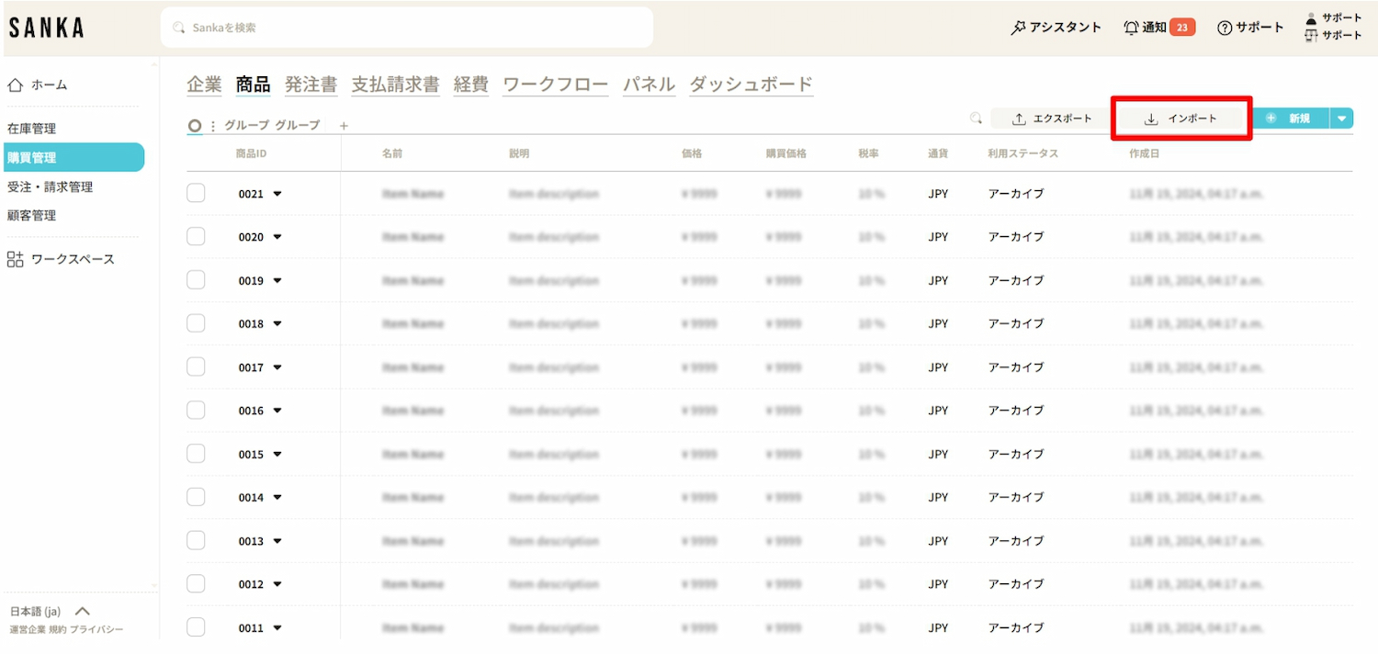
Task: Click the Sankaを検索 search field
Action: (406, 28)
